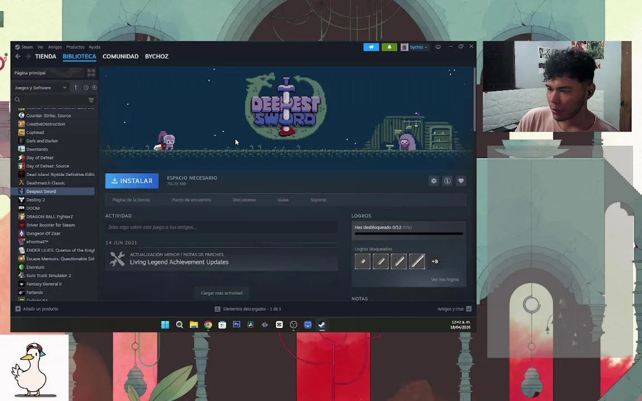Screen dimensions: 642x401
Task: Go to BIBLIOTECA tab
Action: pos(80,56)
